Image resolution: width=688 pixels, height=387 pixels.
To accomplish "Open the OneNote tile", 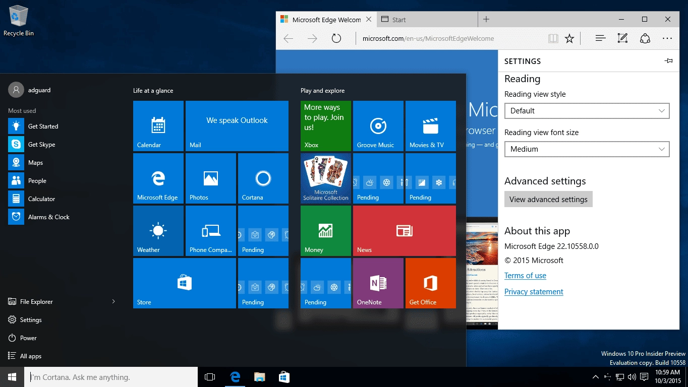I will pos(378,283).
